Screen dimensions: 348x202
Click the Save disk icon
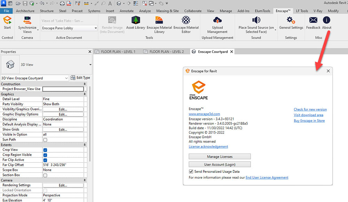click(x=25, y=3)
